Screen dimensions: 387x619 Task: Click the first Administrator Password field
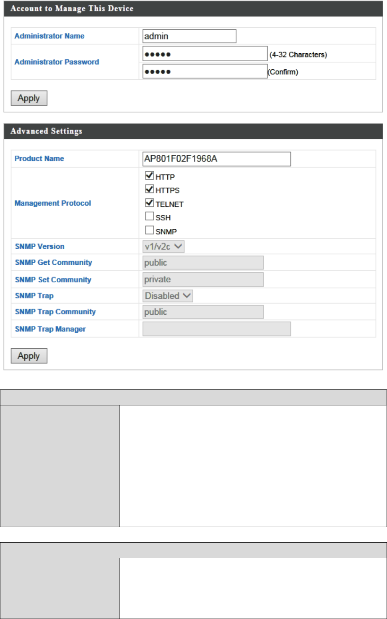[205, 54]
